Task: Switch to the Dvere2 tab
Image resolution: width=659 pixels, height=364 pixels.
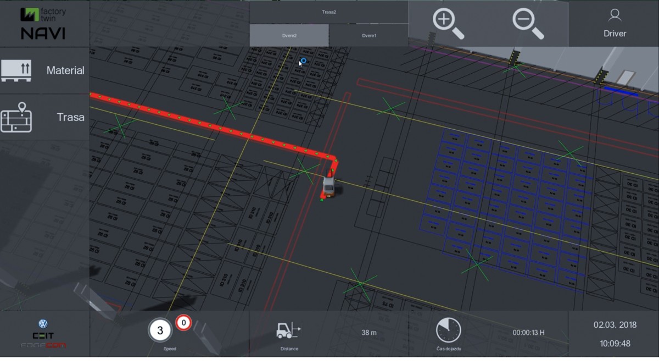Action: 289,35
